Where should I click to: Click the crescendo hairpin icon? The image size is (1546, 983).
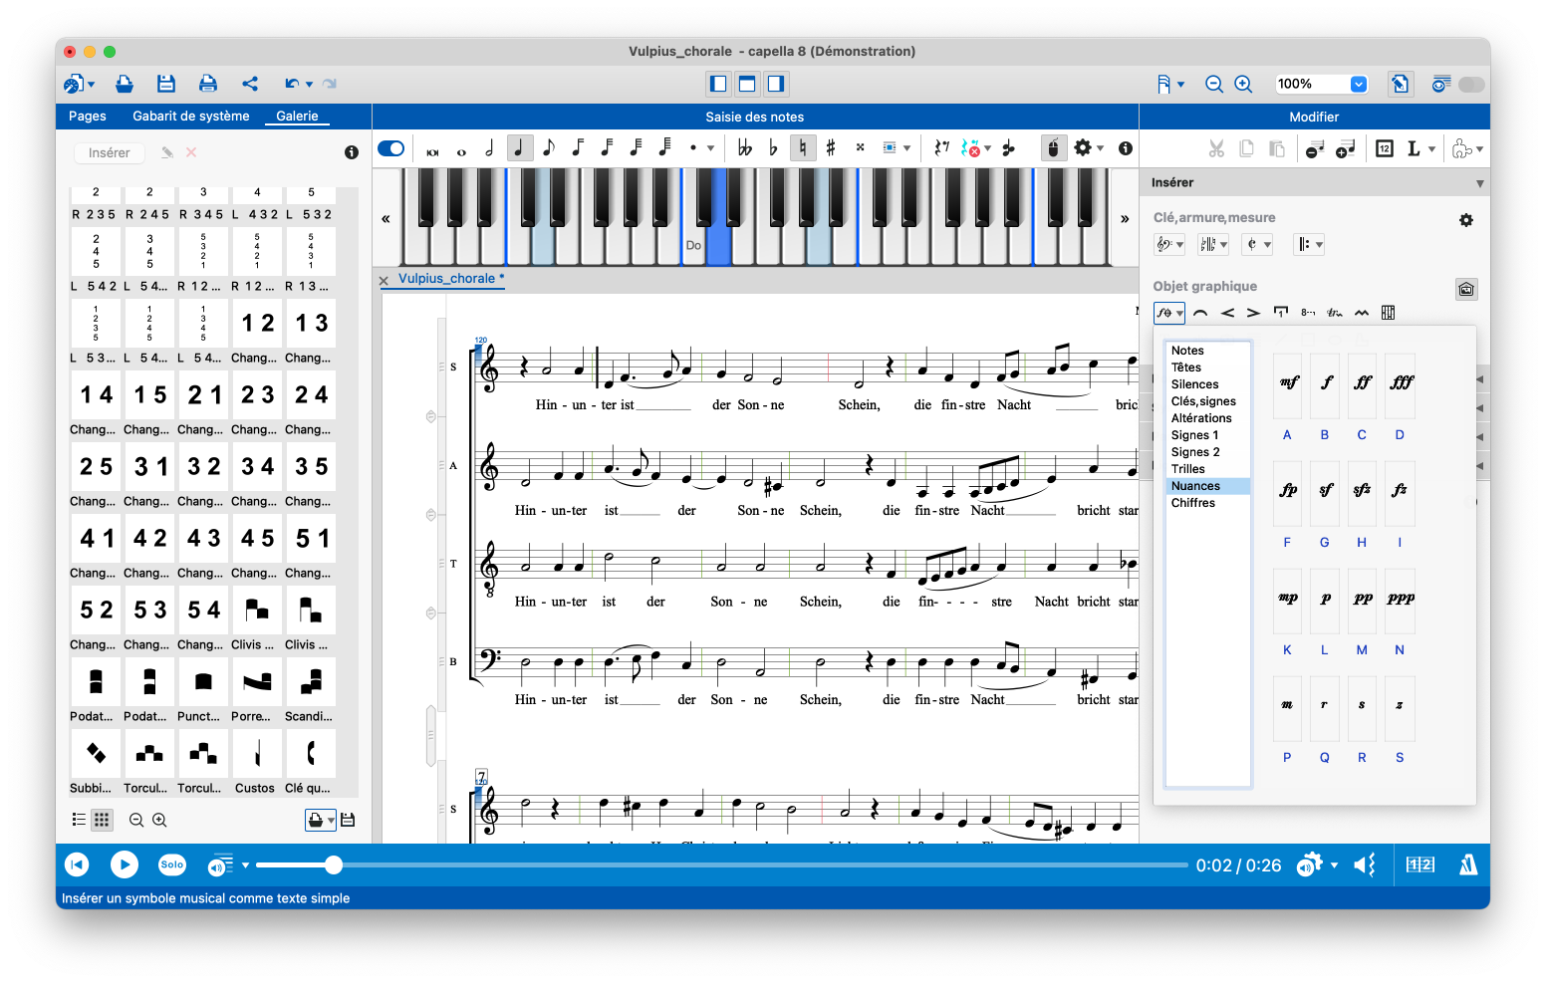(x=1227, y=313)
